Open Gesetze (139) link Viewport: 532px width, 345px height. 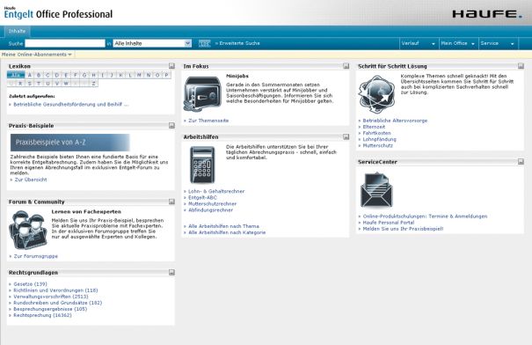click(30, 284)
